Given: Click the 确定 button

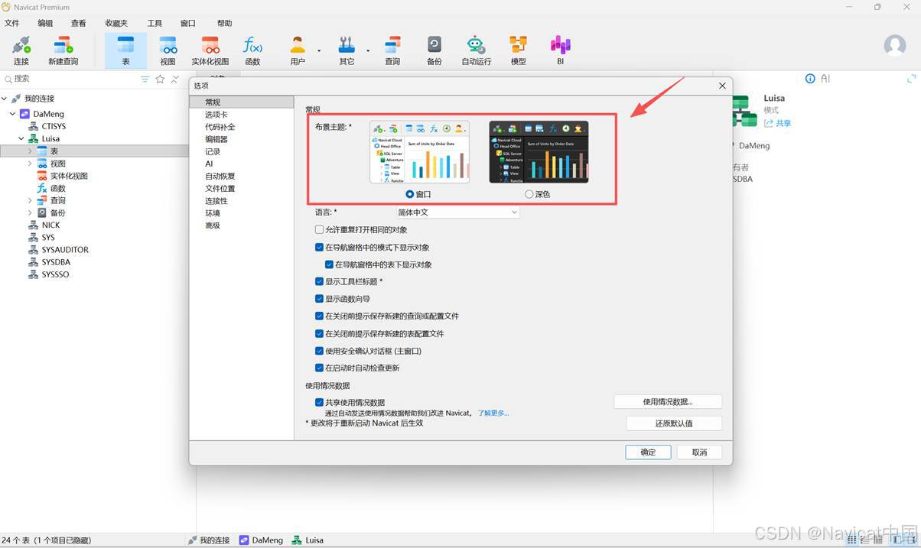Looking at the screenshot, I should (648, 452).
